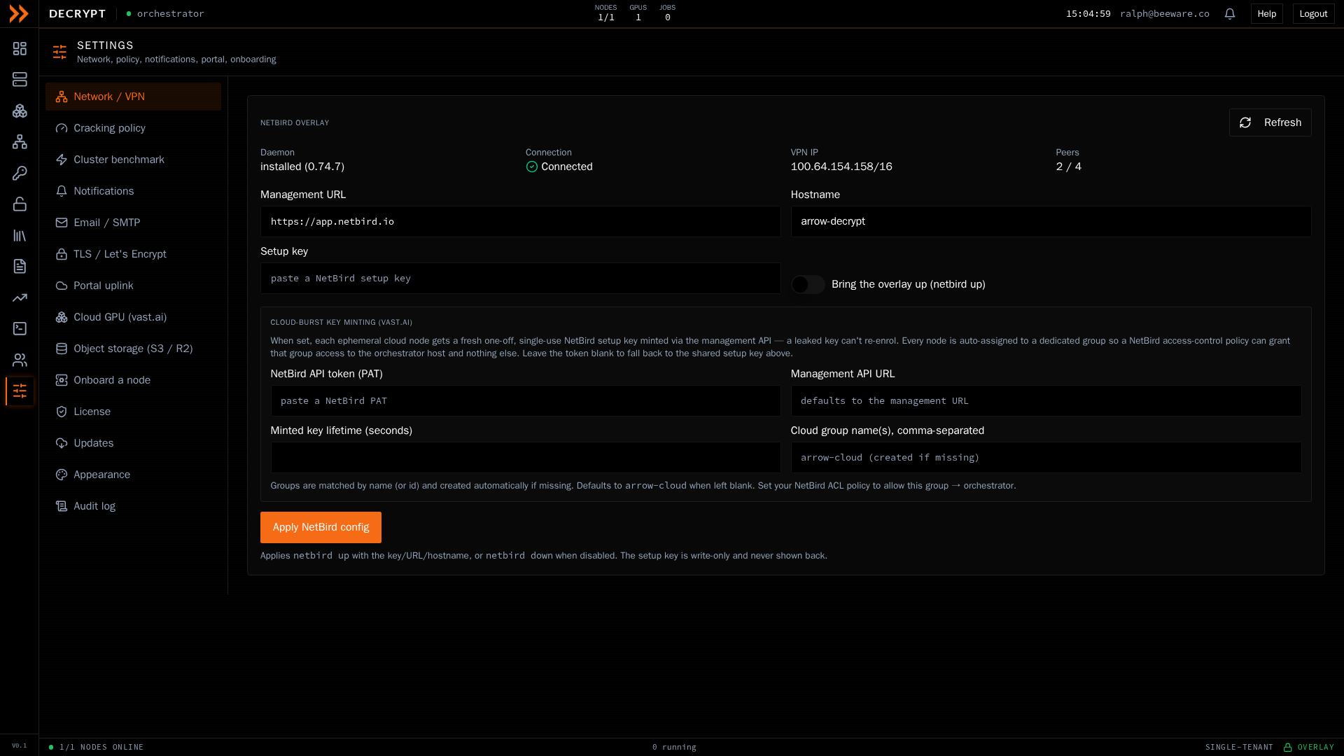Open TLS / Let's Encrypt settings
1344x756 pixels.
tap(133, 254)
